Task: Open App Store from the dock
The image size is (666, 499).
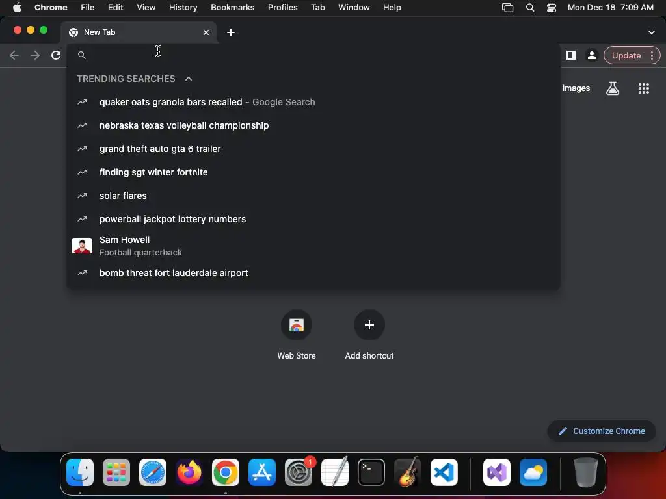Action: pos(262,472)
